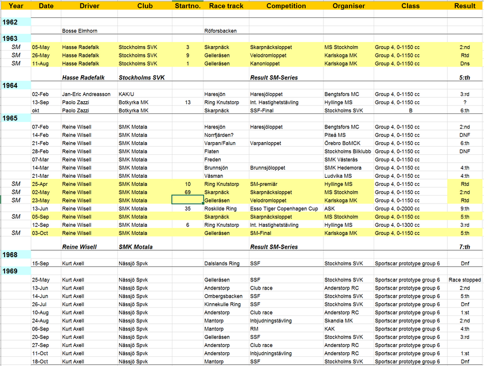Select the "Jan-Eric Andreasson" driver cell

[89, 94]
